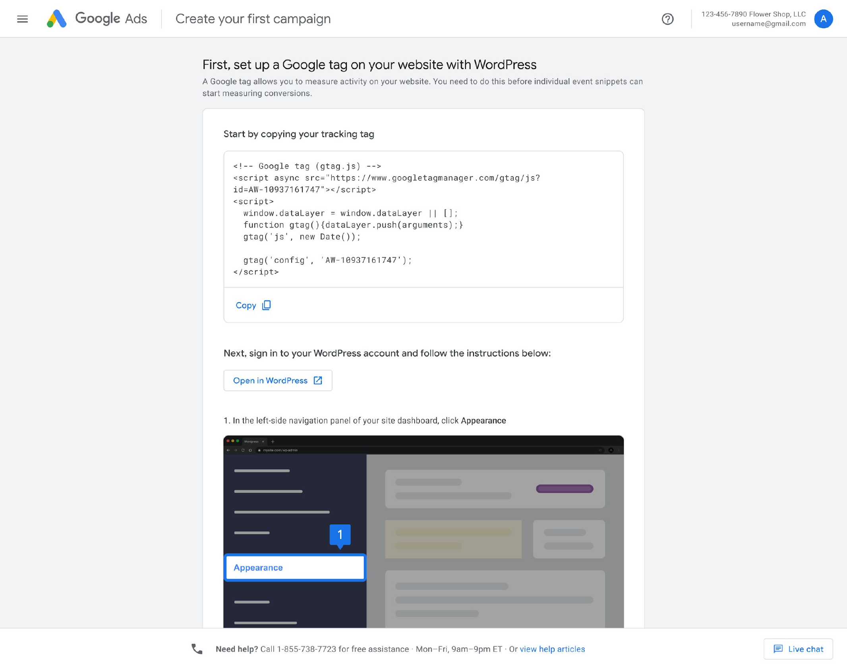Click the account name 123-456-7890 Flower Shop, LLC

point(753,14)
